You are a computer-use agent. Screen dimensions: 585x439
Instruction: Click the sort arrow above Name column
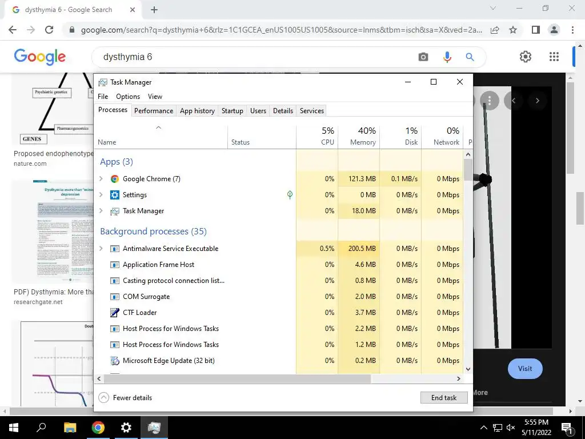click(x=158, y=127)
